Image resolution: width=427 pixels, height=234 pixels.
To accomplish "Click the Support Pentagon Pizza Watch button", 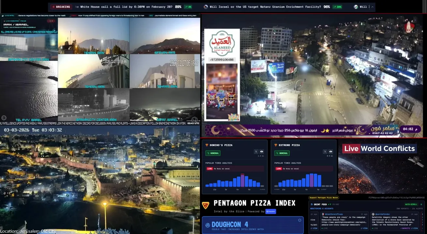I will (324, 198).
